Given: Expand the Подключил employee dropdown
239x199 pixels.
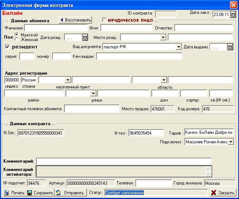Looking at the screenshot, I should pyautogui.click(x=231, y=142).
